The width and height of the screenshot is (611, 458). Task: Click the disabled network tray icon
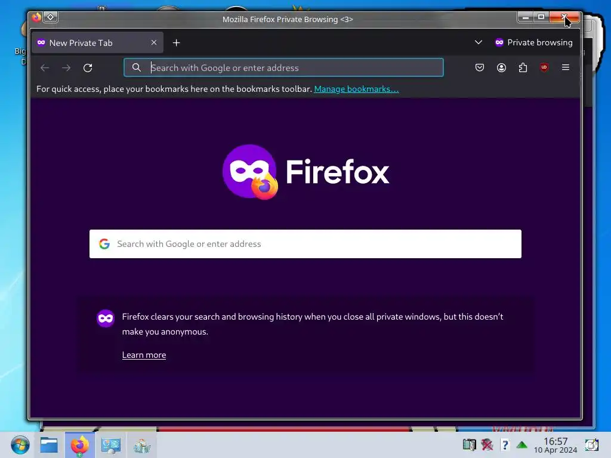(x=487, y=444)
